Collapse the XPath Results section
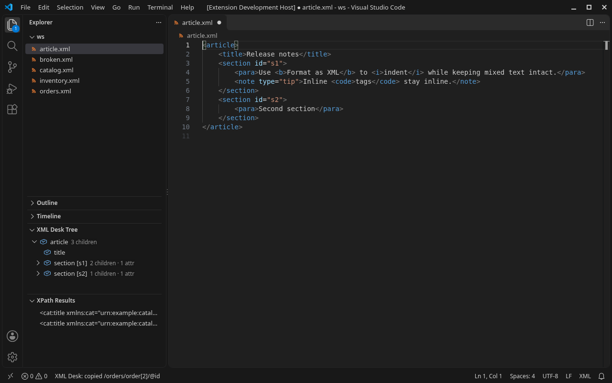 click(32, 301)
